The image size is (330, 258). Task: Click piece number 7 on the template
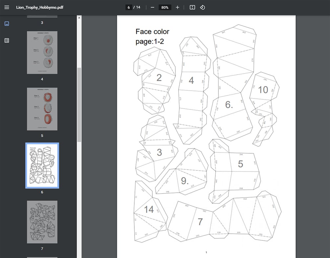pyautogui.click(x=200, y=222)
